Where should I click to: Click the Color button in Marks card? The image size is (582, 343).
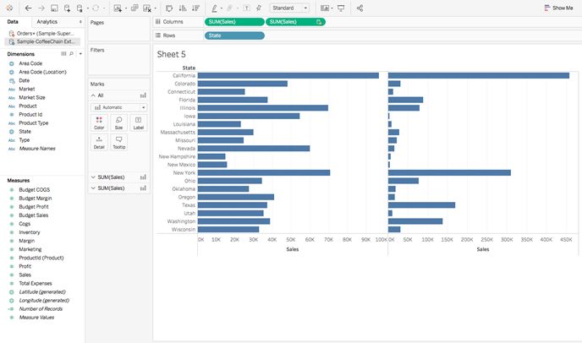(99, 122)
